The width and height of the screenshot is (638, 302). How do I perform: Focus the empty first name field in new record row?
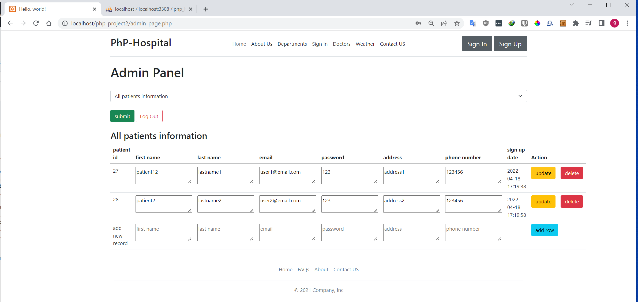tap(164, 233)
